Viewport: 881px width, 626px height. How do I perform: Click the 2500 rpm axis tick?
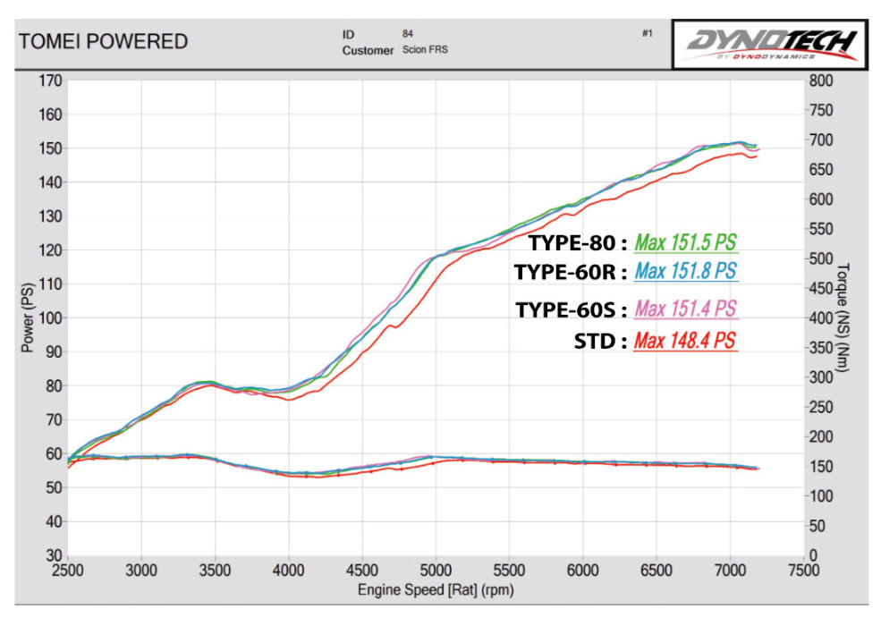[x=67, y=571]
